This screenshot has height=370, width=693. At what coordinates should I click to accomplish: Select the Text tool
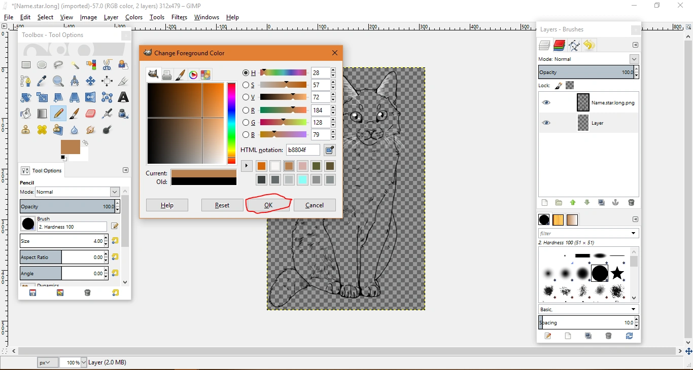pos(123,97)
